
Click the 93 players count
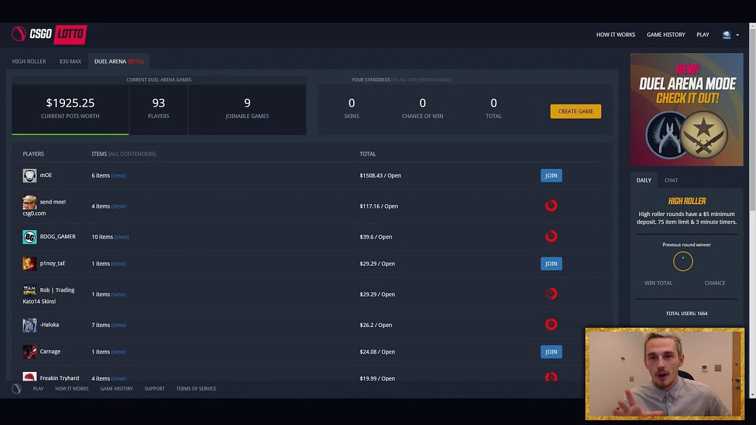pyautogui.click(x=158, y=103)
